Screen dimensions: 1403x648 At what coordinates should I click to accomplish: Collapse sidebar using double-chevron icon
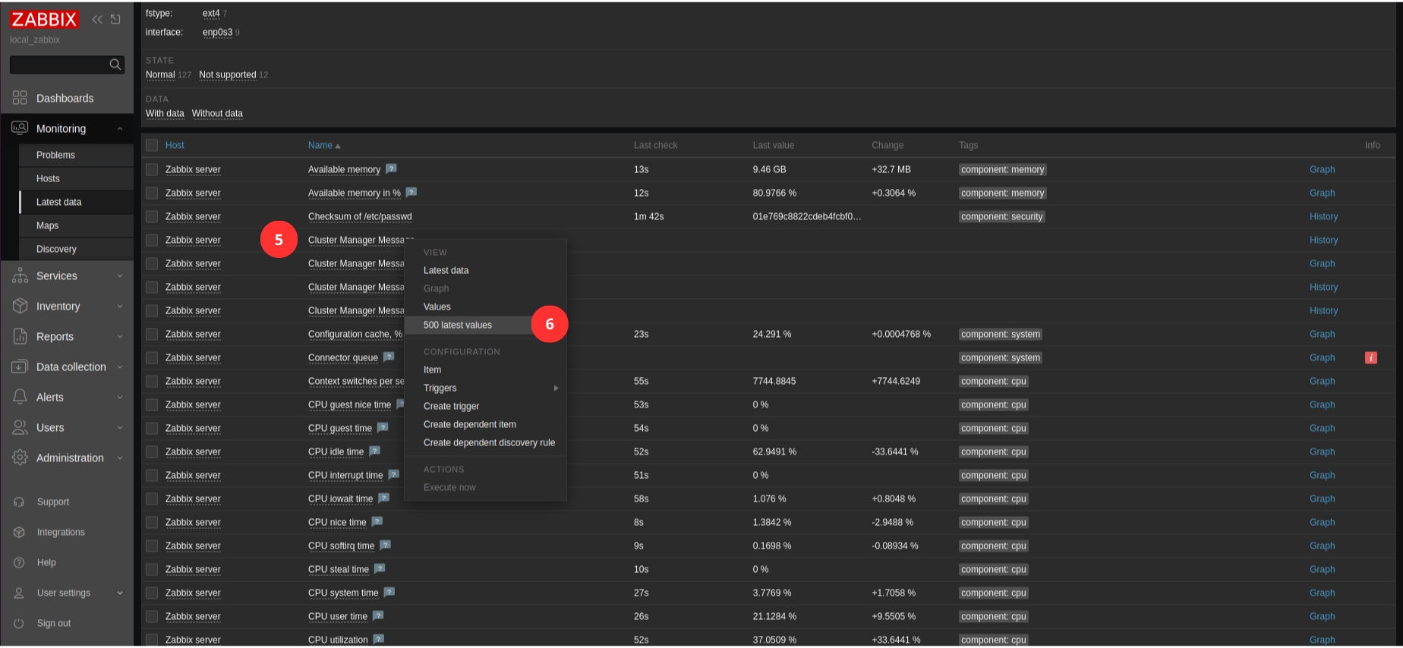[x=97, y=20]
